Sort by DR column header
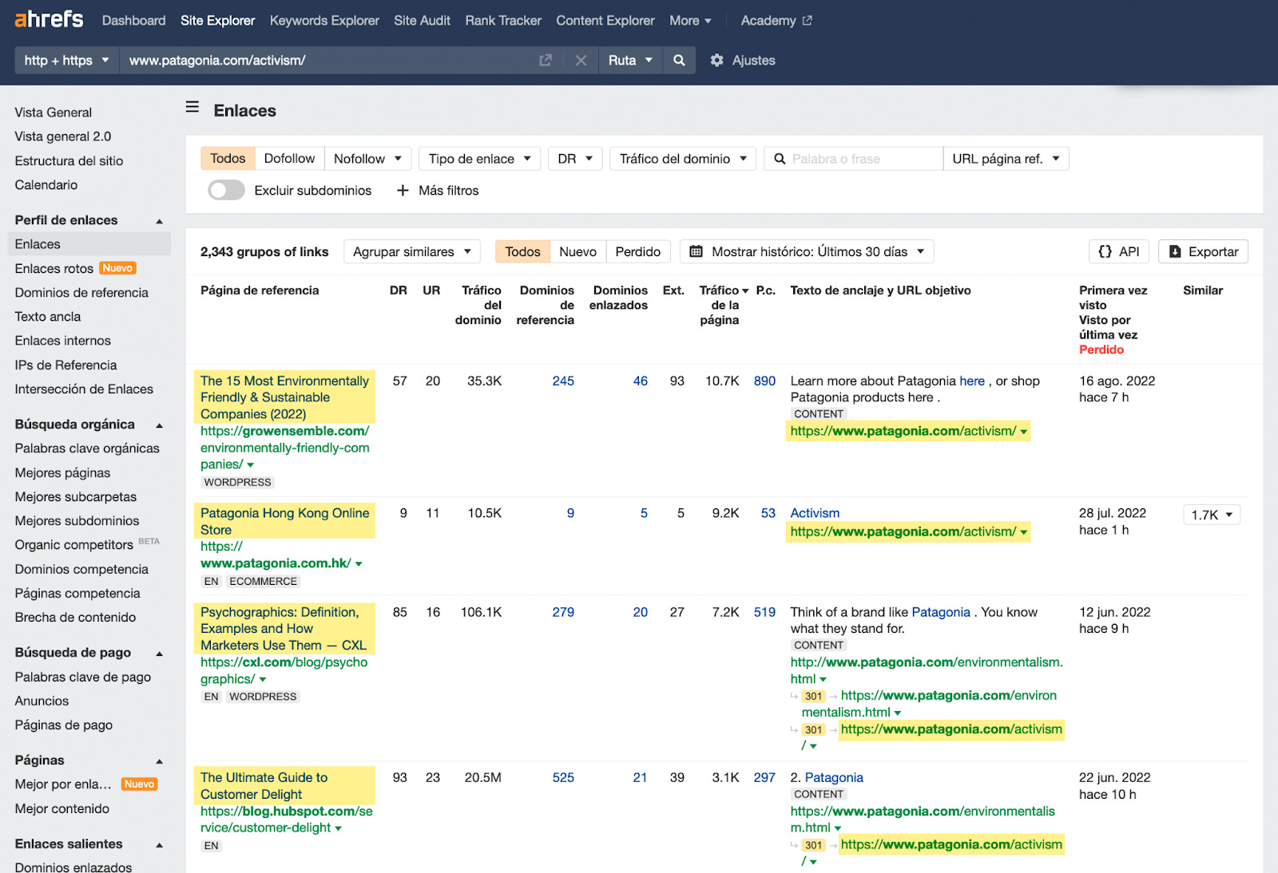Image resolution: width=1278 pixels, height=873 pixels. coord(399,290)
